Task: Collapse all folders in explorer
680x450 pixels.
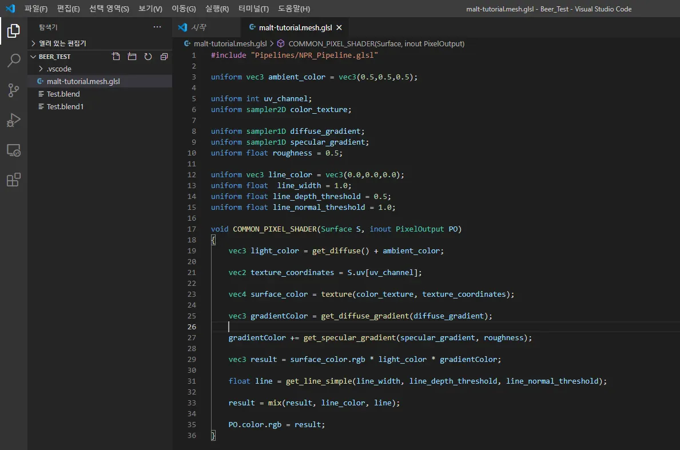Action: click(x=164, y=57)
